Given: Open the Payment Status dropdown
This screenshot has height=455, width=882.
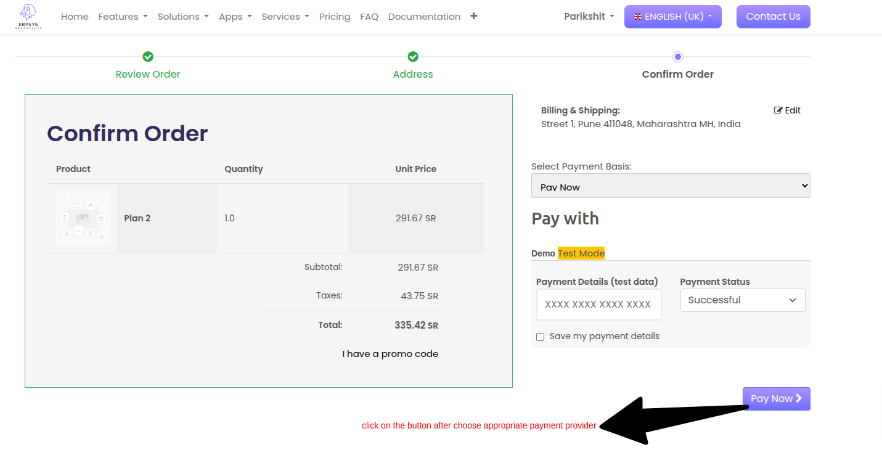Looking at the screenshot, I should [742, 300].
